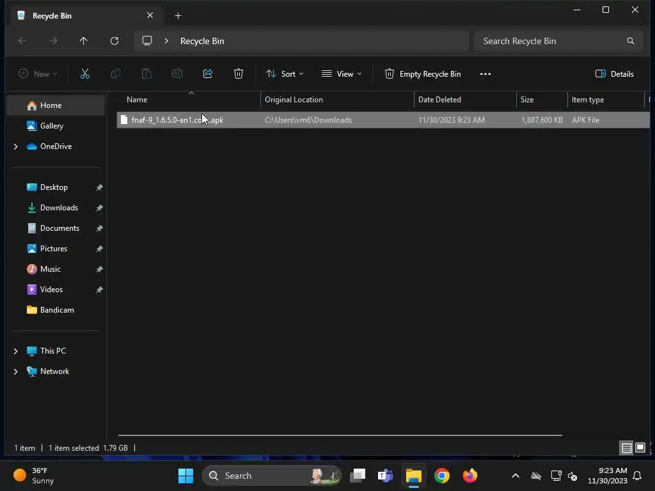Screen dimensions: 655x491
Task: Expand the Network node
Action: 15,371
